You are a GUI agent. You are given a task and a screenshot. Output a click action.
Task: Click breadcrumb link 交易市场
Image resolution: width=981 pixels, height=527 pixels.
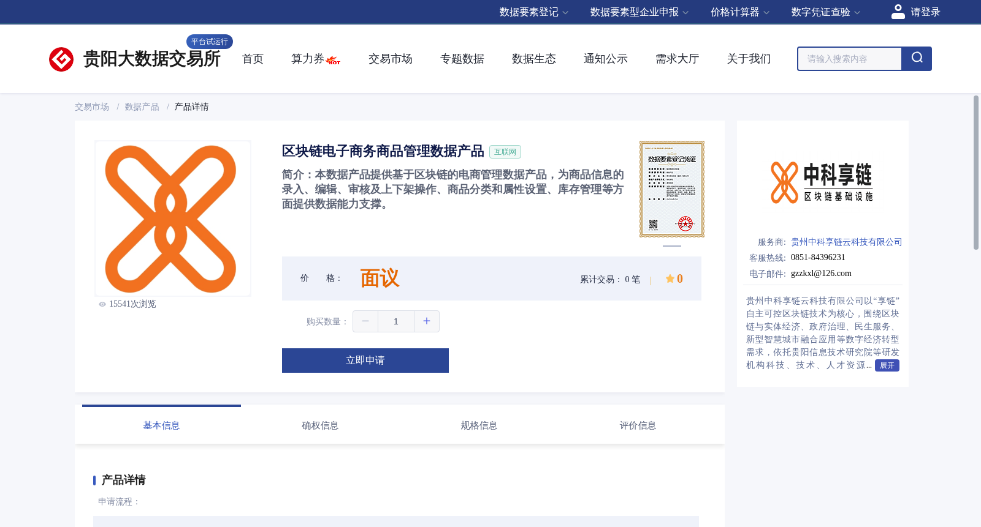[x=92, y=107]
